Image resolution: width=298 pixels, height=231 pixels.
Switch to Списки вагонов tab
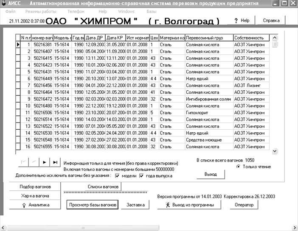(x=103, y=187)
